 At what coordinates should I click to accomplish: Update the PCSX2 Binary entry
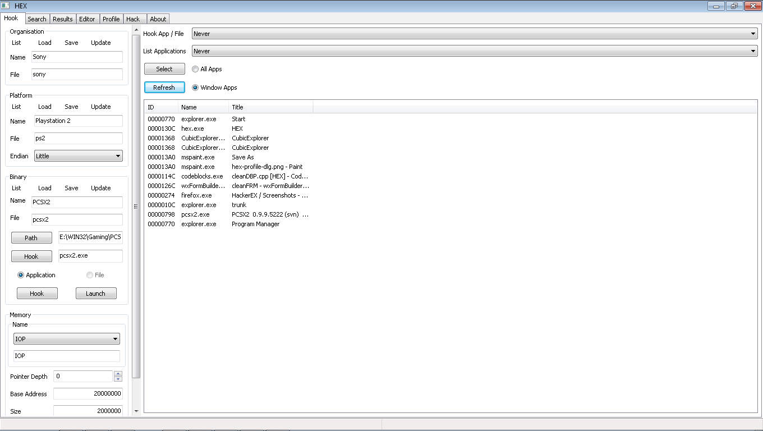(100, 187)
